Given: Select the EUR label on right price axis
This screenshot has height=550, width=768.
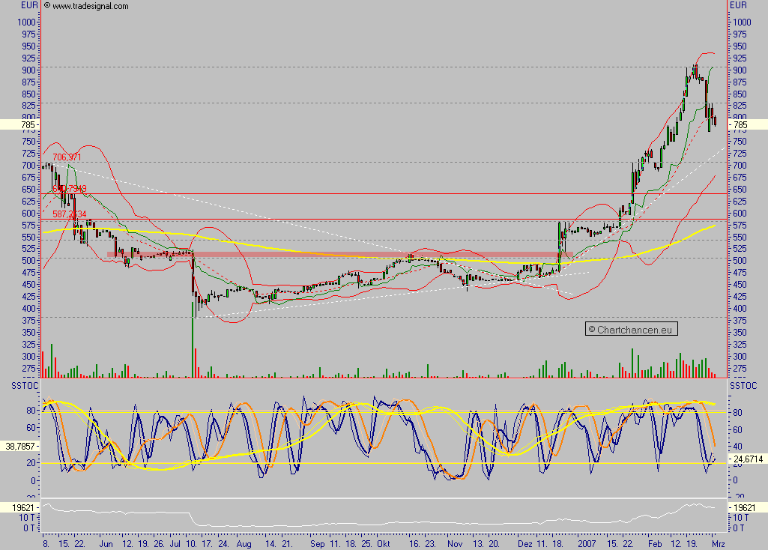Looking at the screenshot, I should pyautogui.click(x=739, y=6).
